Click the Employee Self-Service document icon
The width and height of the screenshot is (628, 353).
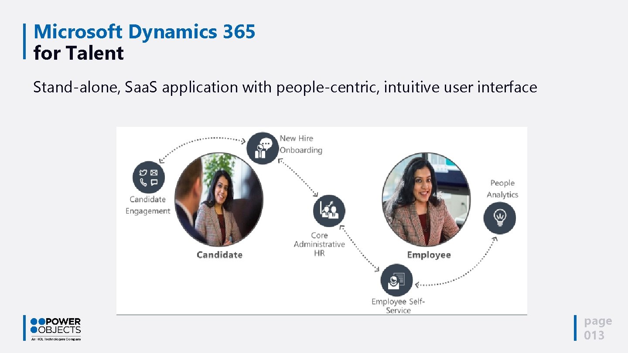point(397,280)
